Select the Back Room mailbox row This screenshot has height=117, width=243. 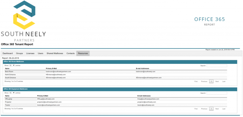pyautogui.click(x=116, y=71)
